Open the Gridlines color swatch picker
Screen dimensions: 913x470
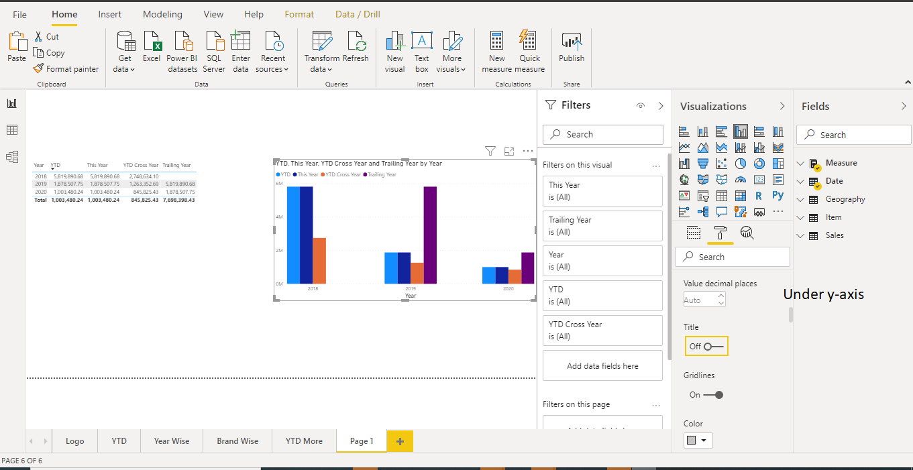(698, 440)
